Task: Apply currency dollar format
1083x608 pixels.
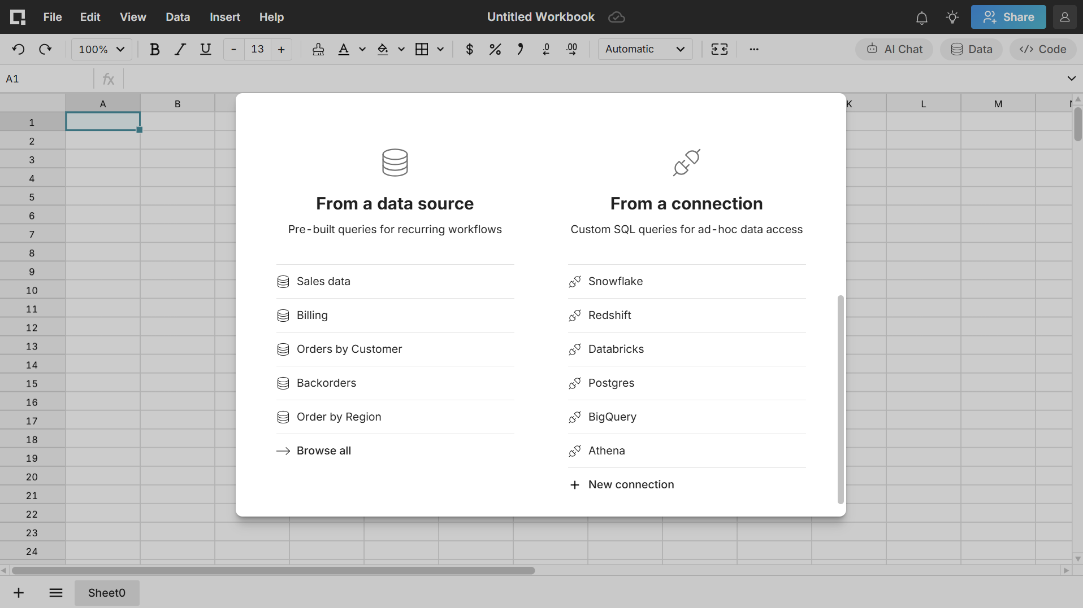Action: pos(470,49)
